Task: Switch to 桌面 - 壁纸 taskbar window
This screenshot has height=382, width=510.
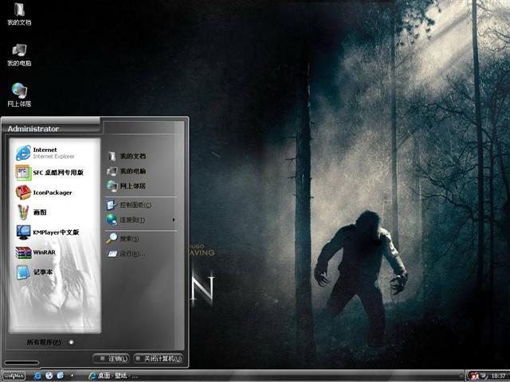Action: 112,376
